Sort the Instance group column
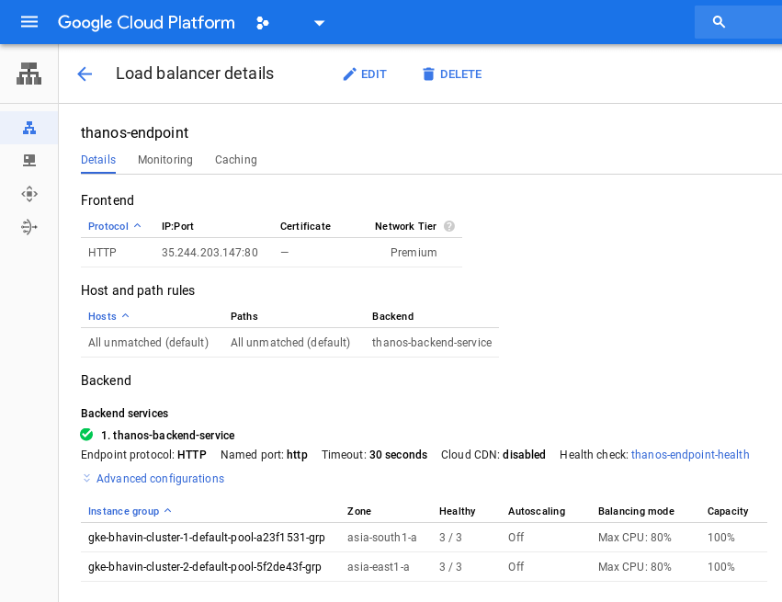Image resolution: width=782 pixels, height=602 pixels. point(129,511)
